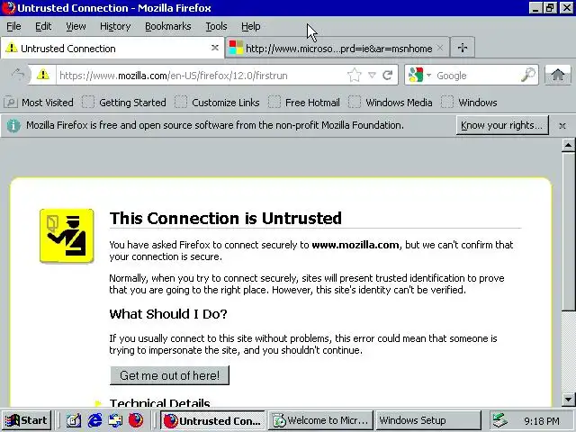Reload the page with the refresh icon
Screen dimensions: 576x432
388,76
